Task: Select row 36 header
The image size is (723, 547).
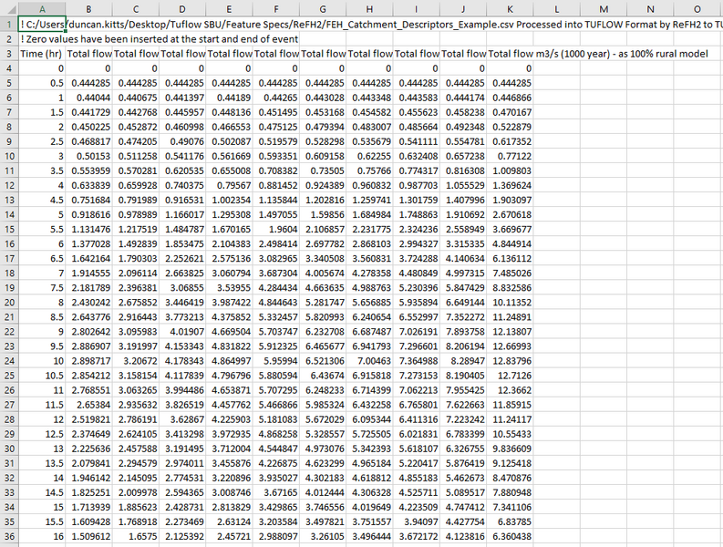Action: [8, 538]
